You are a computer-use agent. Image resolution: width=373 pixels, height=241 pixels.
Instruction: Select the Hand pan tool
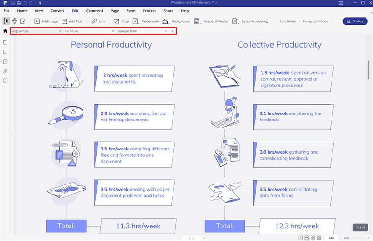(14, 21)
